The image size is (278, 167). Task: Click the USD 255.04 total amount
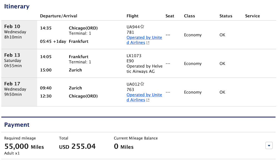[x=77, y=146]
